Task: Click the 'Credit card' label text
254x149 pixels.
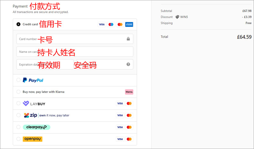Action: [30, 24]
